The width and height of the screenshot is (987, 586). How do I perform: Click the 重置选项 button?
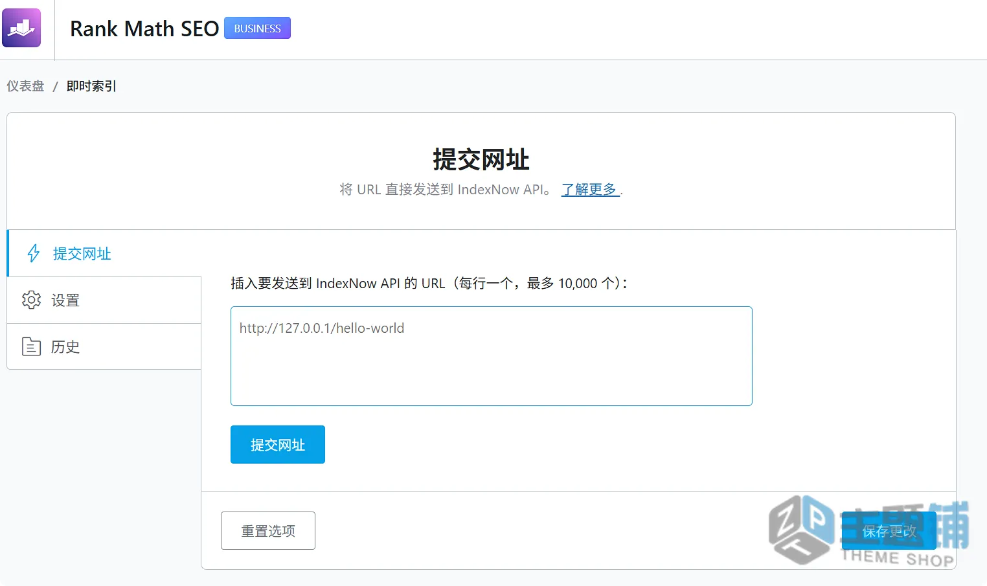coord(268,530)
